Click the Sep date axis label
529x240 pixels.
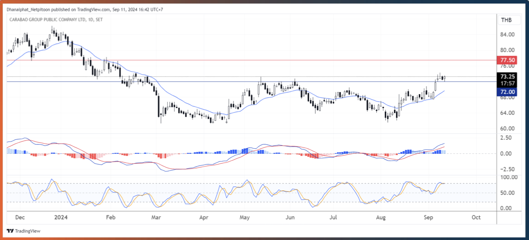pyautogui.click(x=429, y=217)
